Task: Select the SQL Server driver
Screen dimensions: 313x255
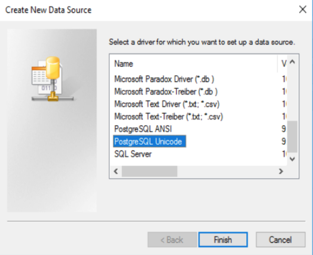Action: (133, 154)
